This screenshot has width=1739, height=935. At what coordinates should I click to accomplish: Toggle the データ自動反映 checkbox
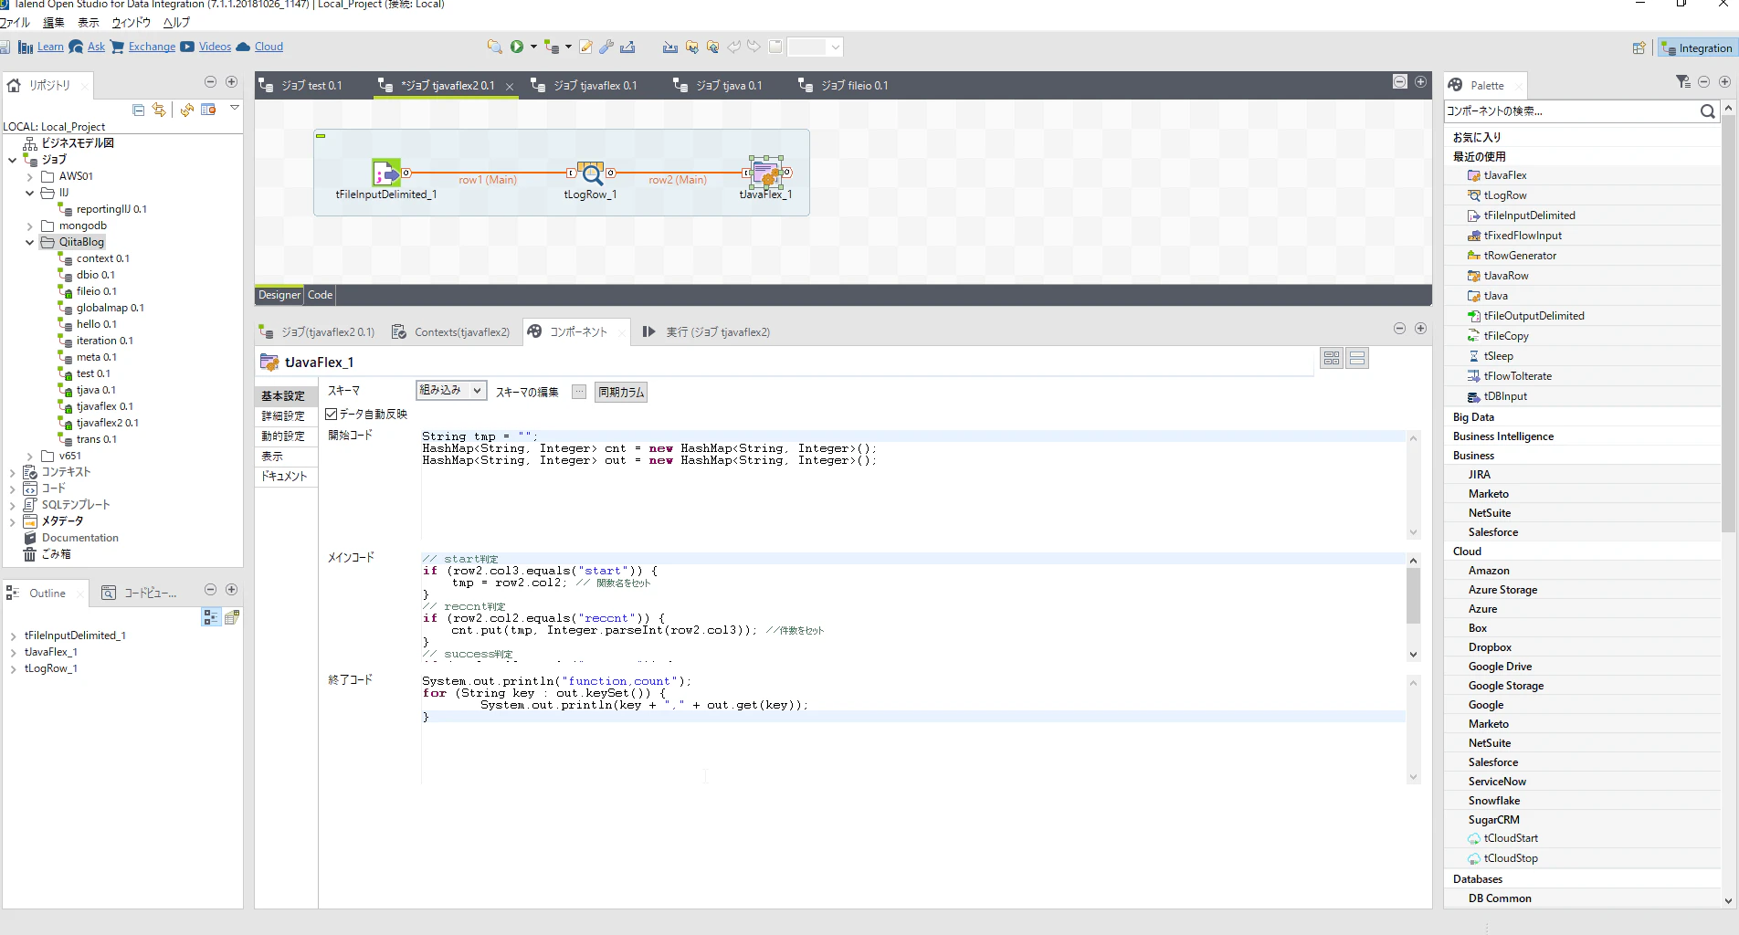332,414
